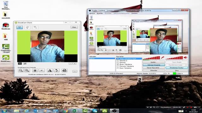Click the zoom in magnifier in DroidCam controls
This screenshot has width=202, height=113.
click(27, 70)
